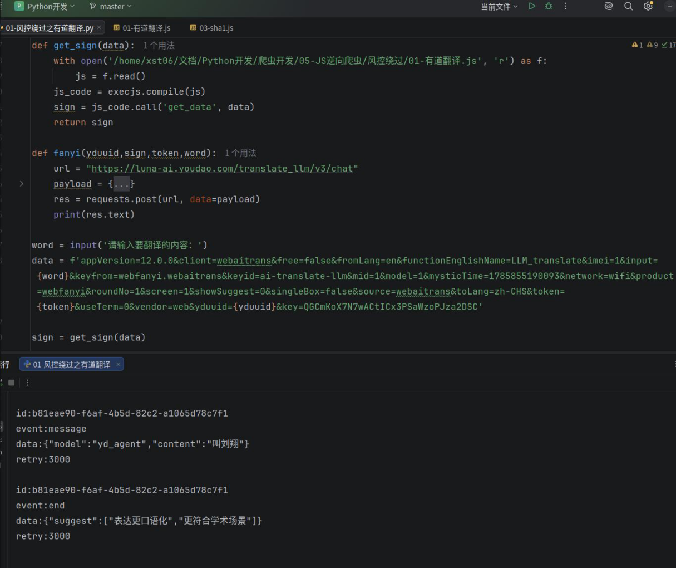Click the green checkmark typo indicator showing 17
Screen dimensions: 676x568
pos(668,45)
